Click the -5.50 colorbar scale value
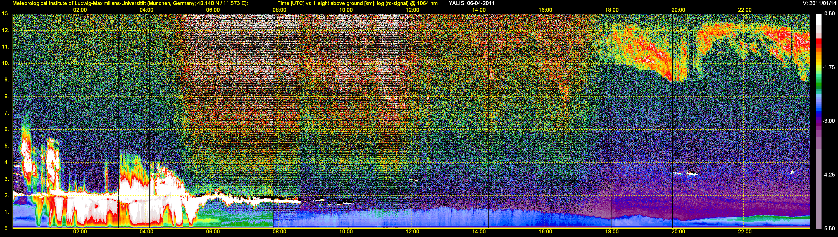This screenshot has width=838, height=237. pyautogui.click(x=829, y=229)
